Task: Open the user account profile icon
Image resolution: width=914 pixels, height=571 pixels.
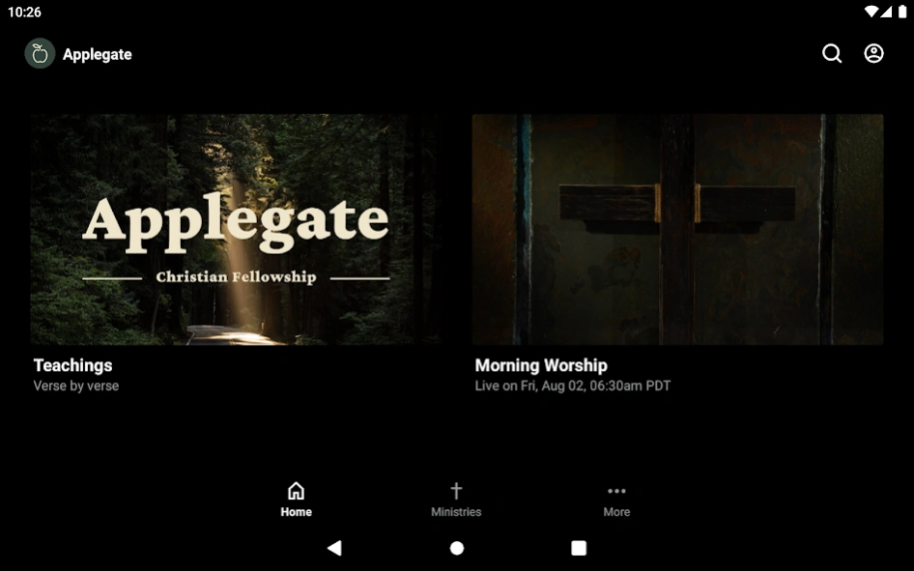Action: pyautogui.click(x=873, y=53)
